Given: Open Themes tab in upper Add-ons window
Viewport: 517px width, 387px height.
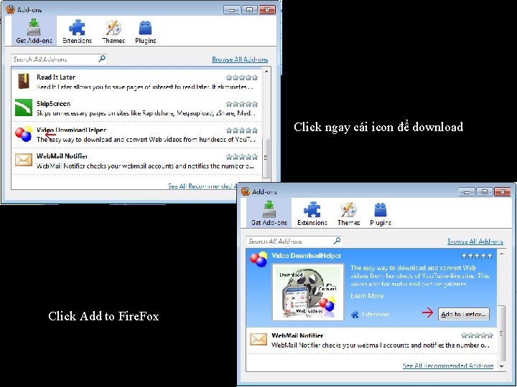Looking at the screenshot, I should click(113, 31).
